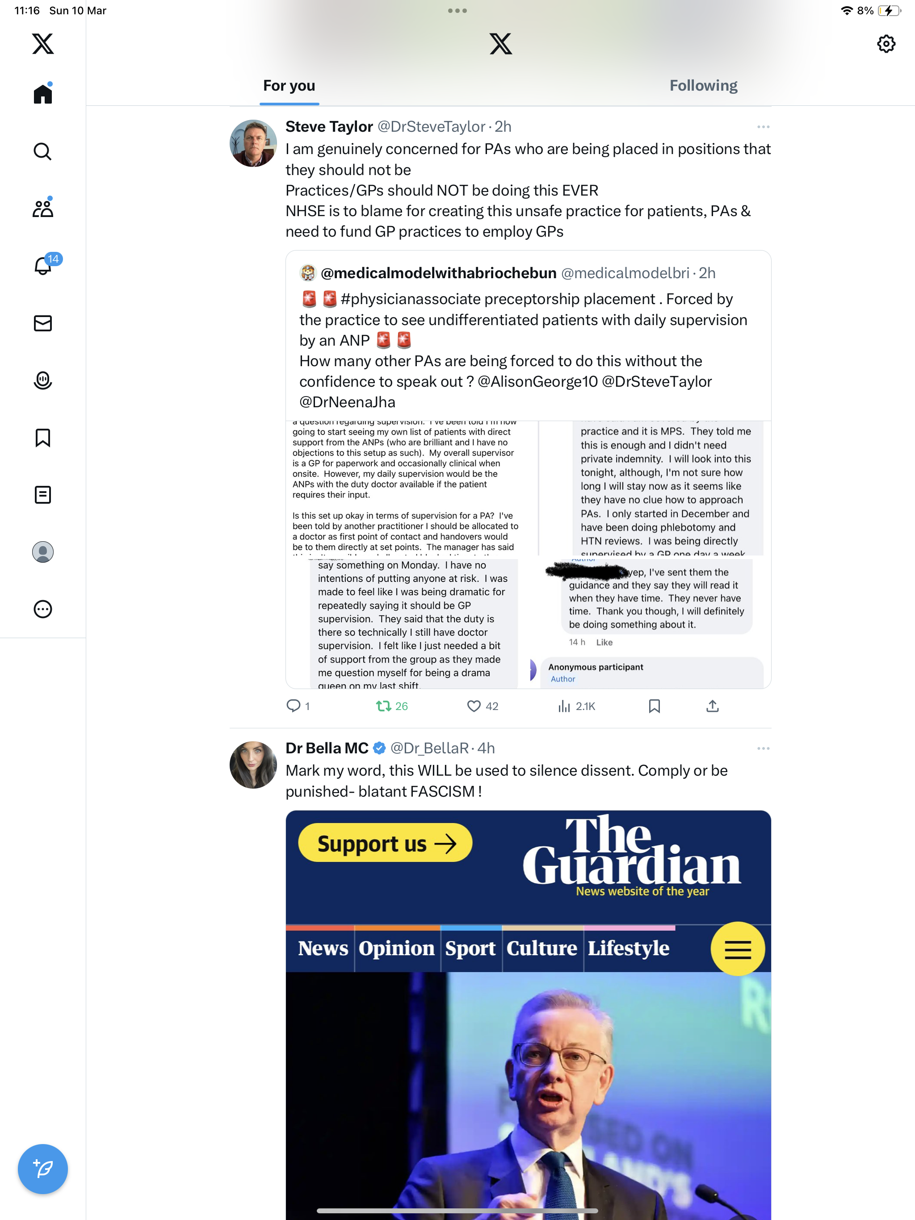Screen dimensions: 915x1220
Task: Select the For you tab
Action: pyautogui.click(x=289, y=85)
